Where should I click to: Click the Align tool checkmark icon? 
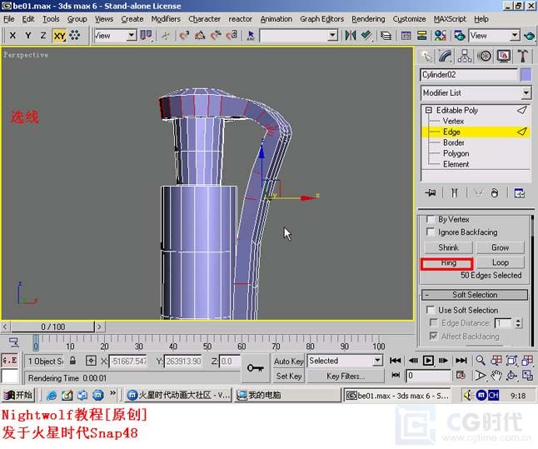(x=366, y=35)
